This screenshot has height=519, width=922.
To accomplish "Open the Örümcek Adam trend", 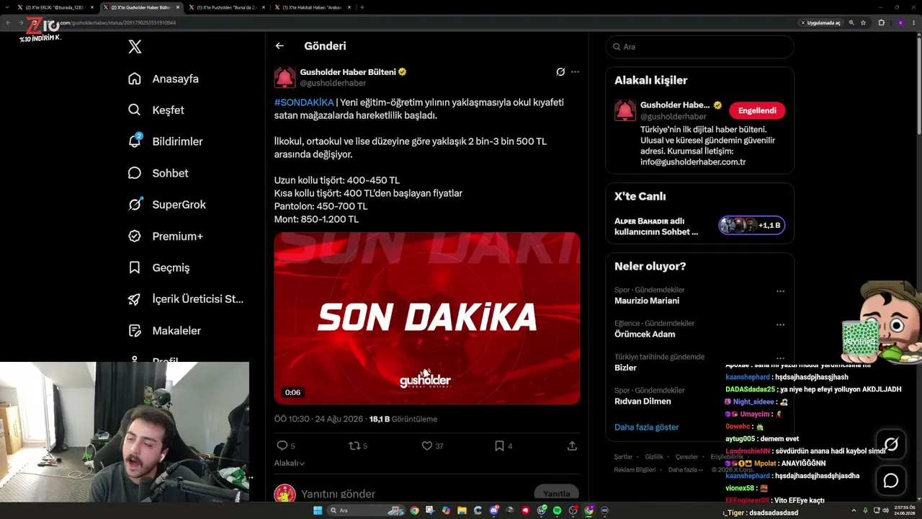I will click(x=645, y=334).
